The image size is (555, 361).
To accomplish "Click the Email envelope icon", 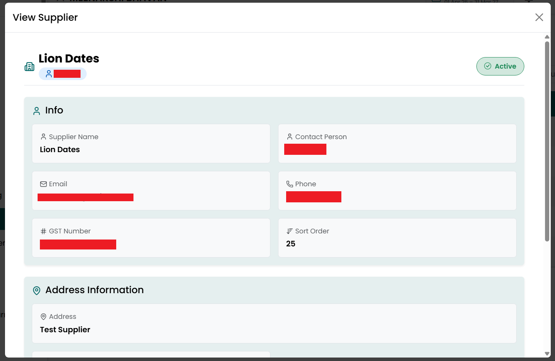I will (x=43, y=184).
